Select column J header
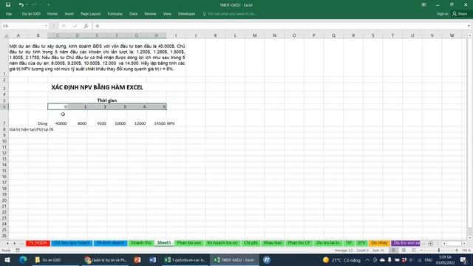 coord(196,35)
